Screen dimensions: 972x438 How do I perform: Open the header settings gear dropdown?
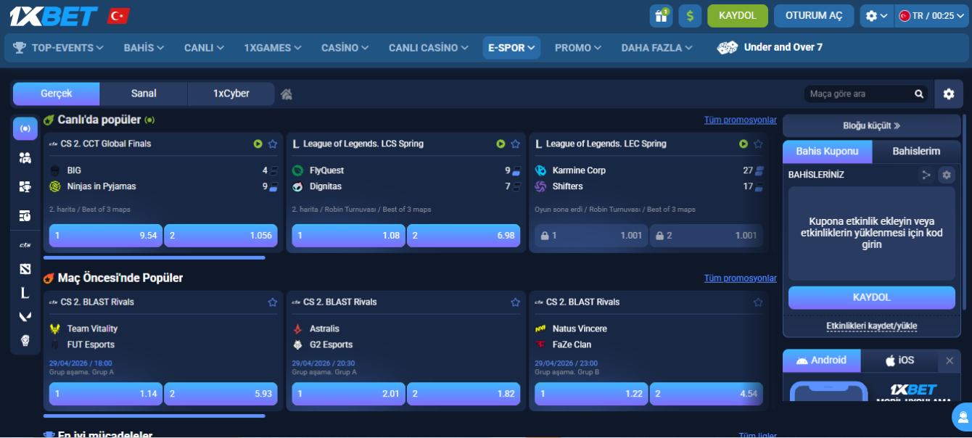click(x=876, y=15)
